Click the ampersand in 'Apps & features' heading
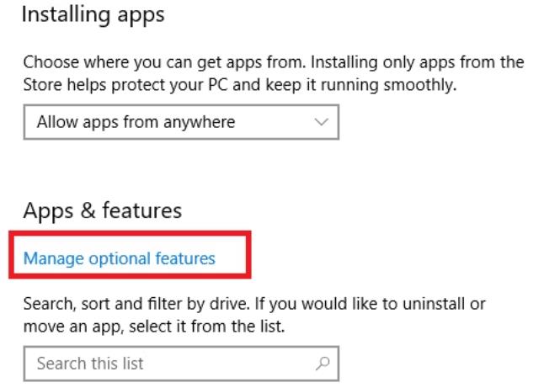This screenshot has height=388, width=544. (88, 210)
